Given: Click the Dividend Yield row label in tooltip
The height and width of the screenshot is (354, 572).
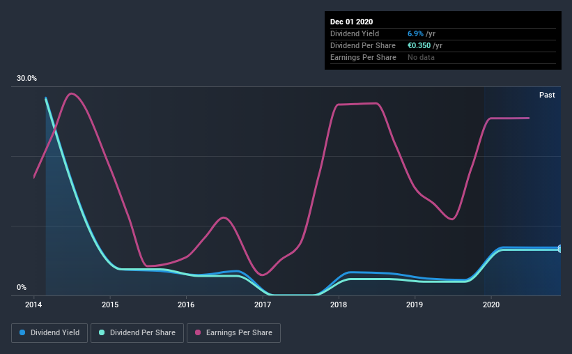Looking at the screenshot, I should click(x=355, y=33).
